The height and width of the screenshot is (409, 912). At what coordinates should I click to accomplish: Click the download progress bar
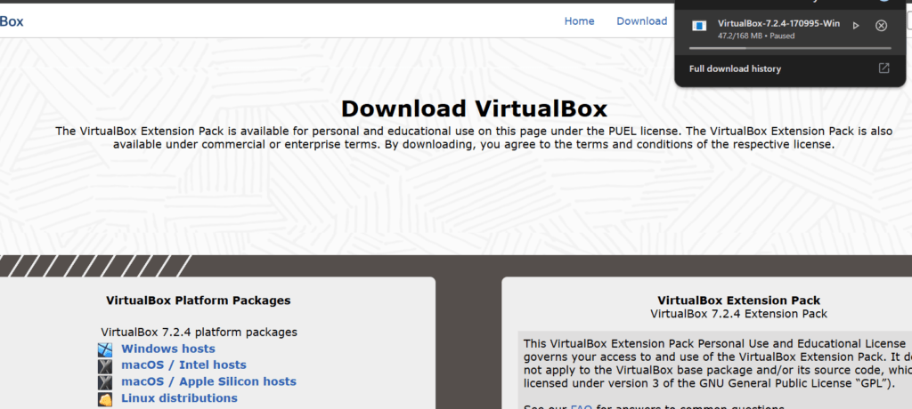click(x=790, y=48)
